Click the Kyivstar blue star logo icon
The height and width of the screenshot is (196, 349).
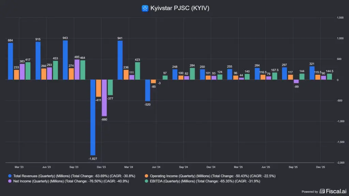[x=145, y=9]
